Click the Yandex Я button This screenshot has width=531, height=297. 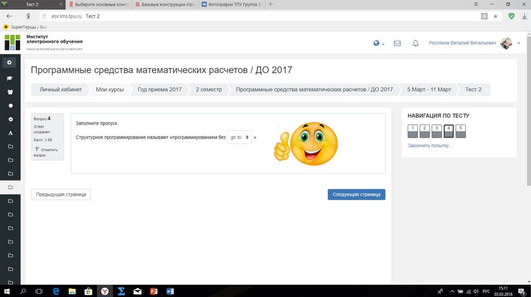click(28, 16)
